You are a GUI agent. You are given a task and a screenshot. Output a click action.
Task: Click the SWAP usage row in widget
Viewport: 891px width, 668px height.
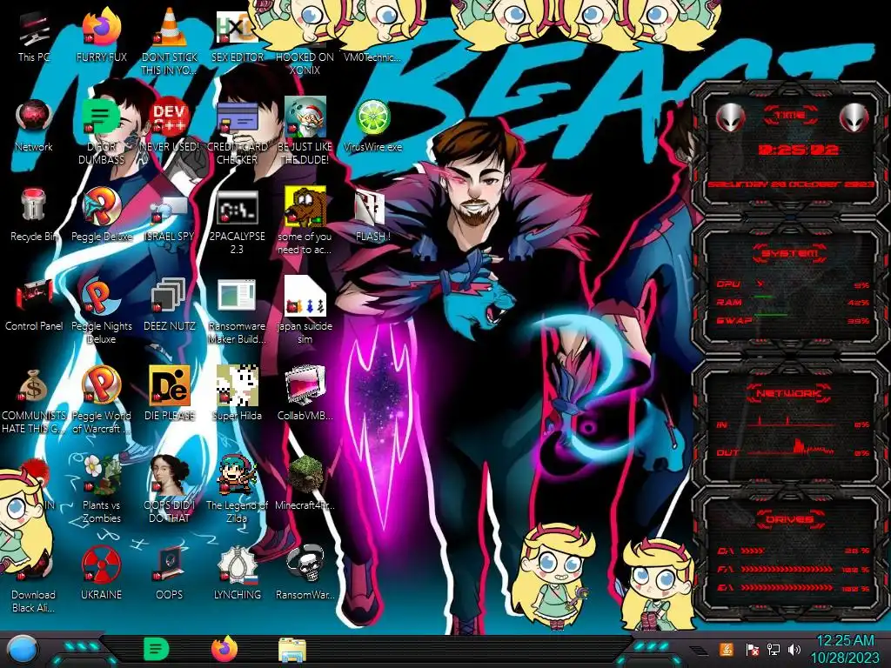coord(792,320)
